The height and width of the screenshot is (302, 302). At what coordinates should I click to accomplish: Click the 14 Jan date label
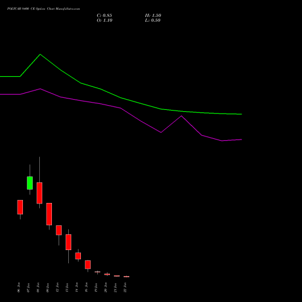click(x=77, y=288)
